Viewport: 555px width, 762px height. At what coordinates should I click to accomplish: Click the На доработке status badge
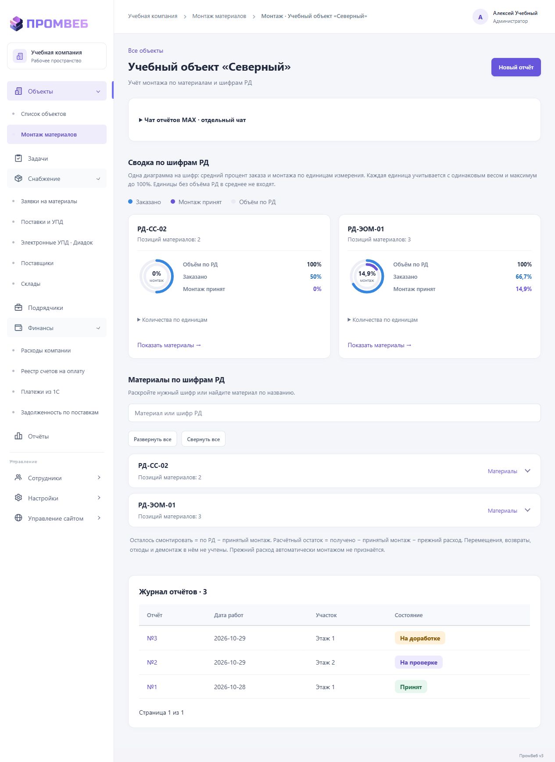(x=420, y=638)
